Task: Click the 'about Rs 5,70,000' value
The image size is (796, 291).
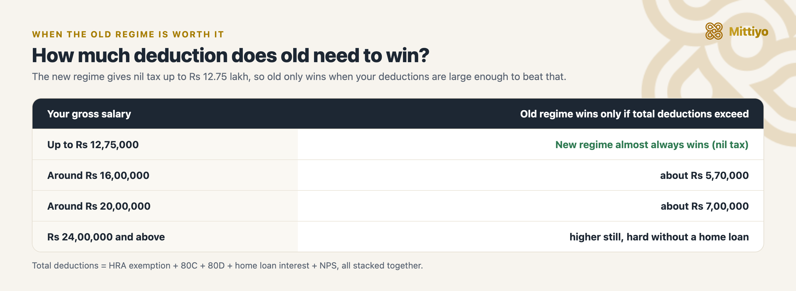Action: (x=704, y=175)
